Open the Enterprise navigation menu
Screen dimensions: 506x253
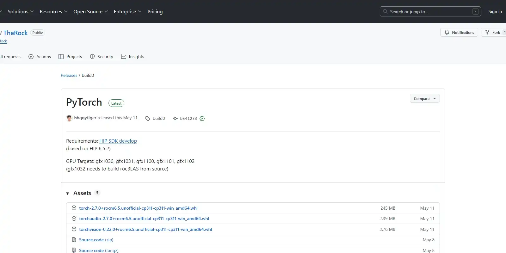(127, 11)
